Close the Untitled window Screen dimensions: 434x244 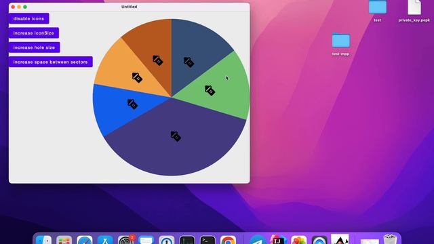(13, 7)
